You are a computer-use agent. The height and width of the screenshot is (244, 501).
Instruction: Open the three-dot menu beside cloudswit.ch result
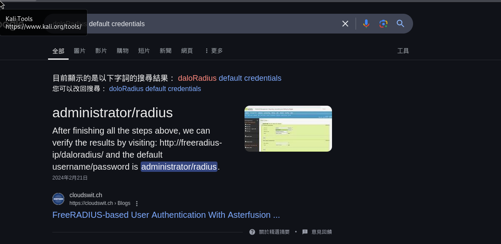[137, 204]
